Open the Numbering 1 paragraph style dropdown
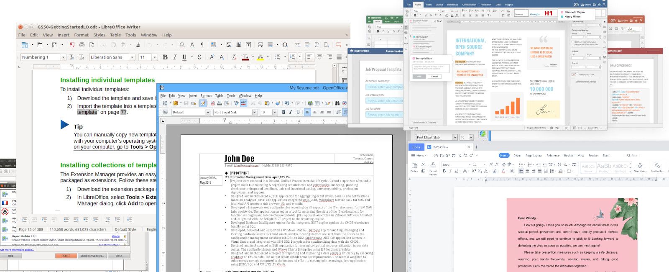This screenshot has height=272, width=669. pos(63,57)
